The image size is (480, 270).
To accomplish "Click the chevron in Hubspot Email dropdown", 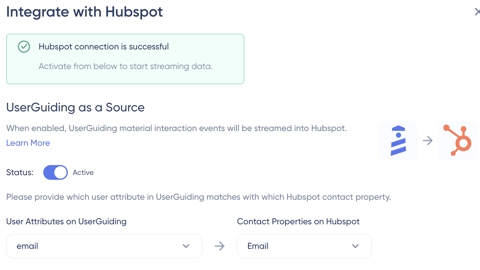I will pos(355,246).
